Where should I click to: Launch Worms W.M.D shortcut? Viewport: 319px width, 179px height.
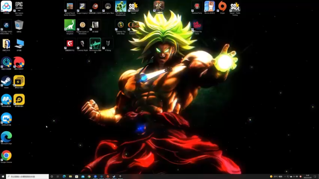click(x=210, y=8)
